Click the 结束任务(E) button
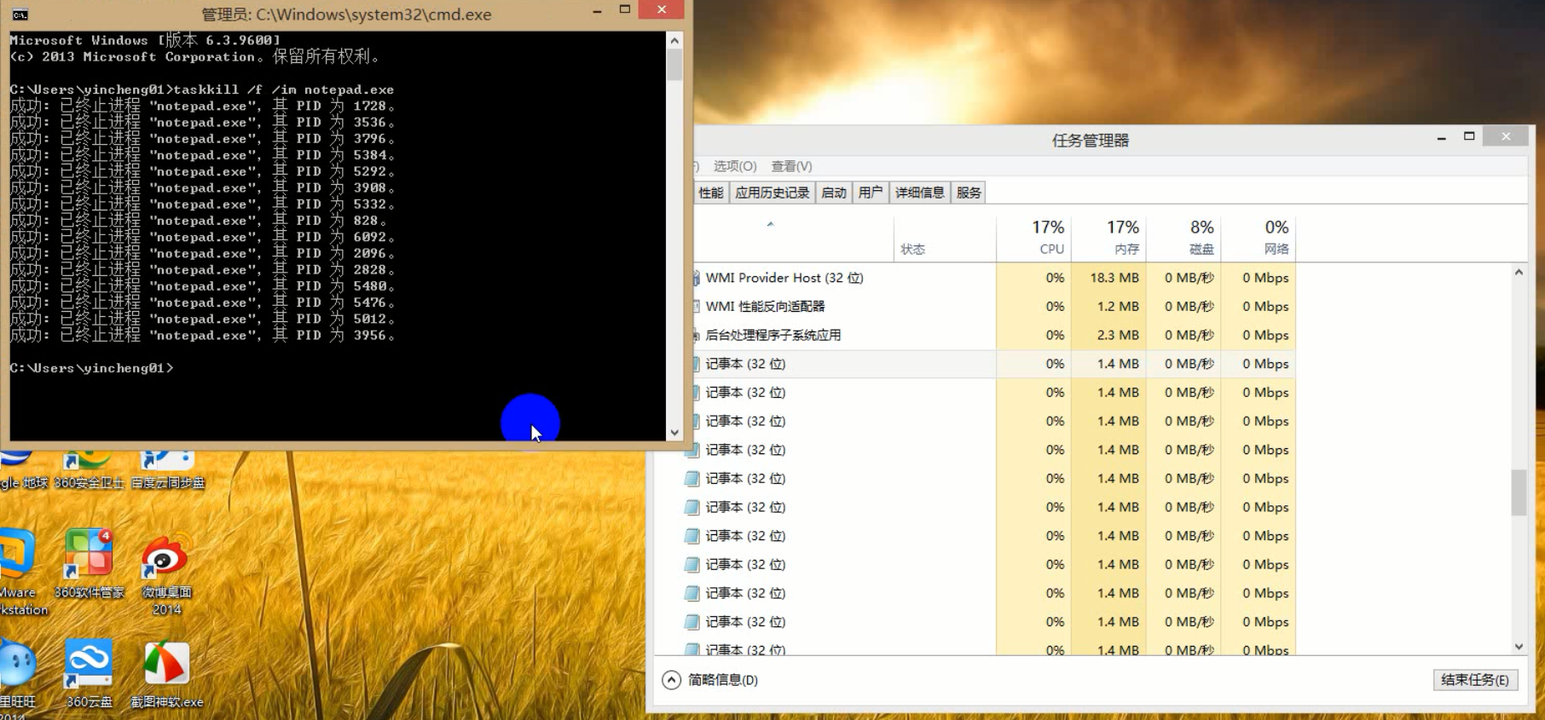This screenshot has height=720, width=1545. [x=1474, y=680]
